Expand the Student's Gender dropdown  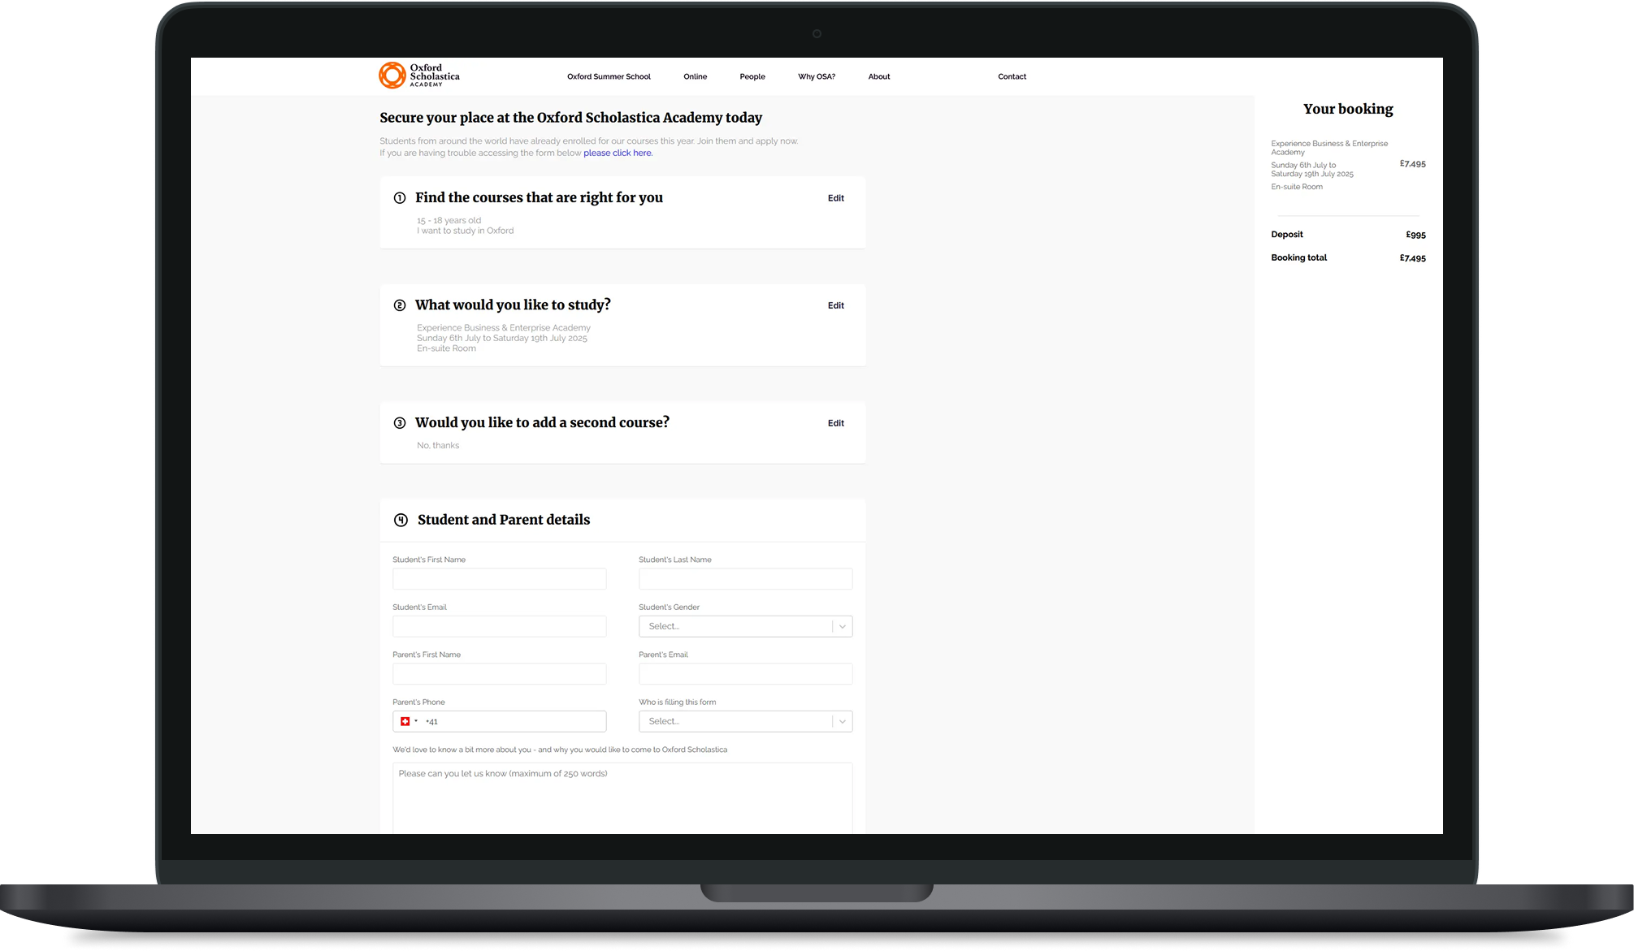coord(745,626)
